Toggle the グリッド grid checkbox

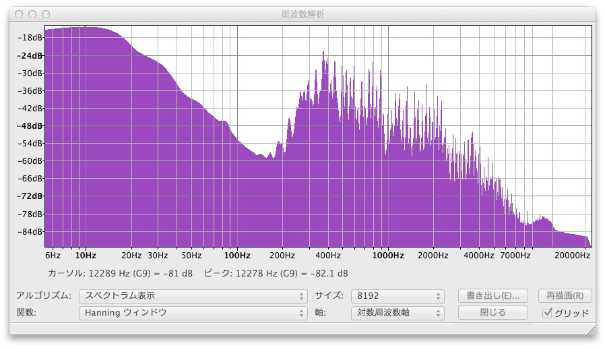(x=547, y=312)
